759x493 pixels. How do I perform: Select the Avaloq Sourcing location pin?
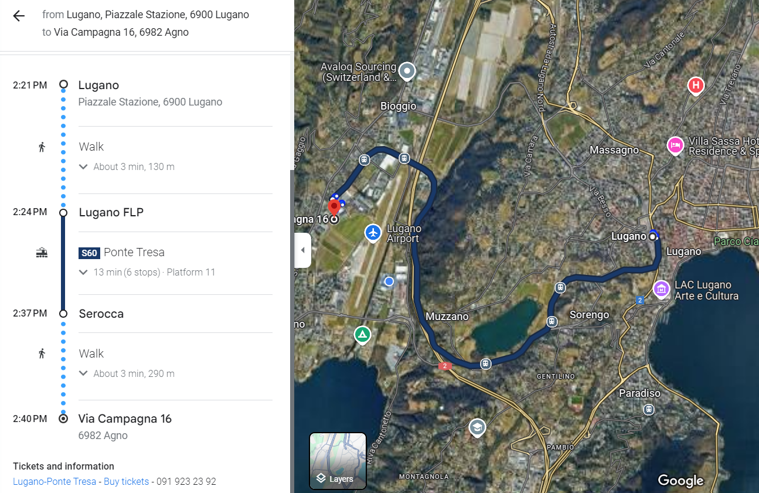tap(407, 72)
